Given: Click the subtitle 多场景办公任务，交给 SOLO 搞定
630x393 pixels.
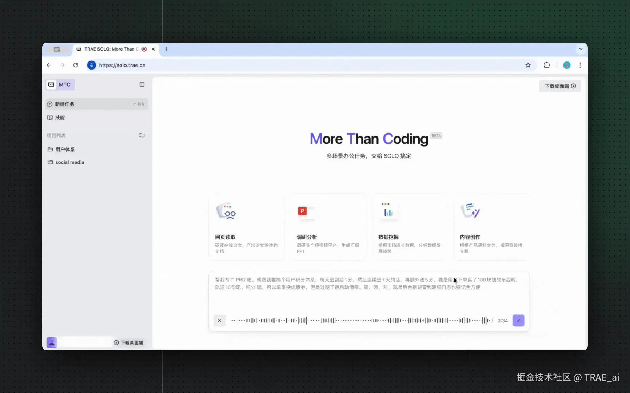Looking at the screenshot, I should [369, 156].
